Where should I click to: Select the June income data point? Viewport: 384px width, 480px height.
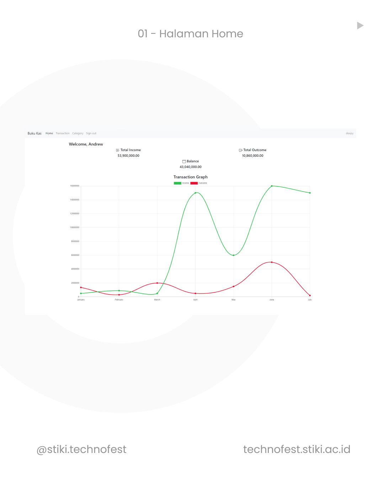coord(272,186)
